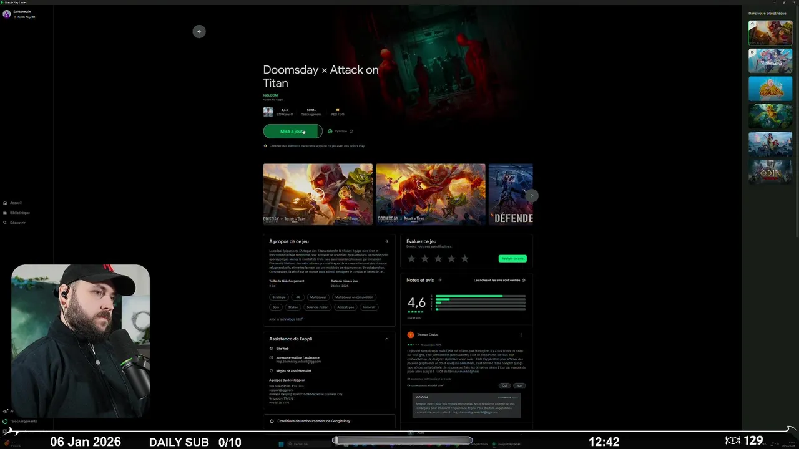Image resolution: width=799 pixels, height=449 pixels.
Task: Click the Play points promotion text
Action: [317, 146]
